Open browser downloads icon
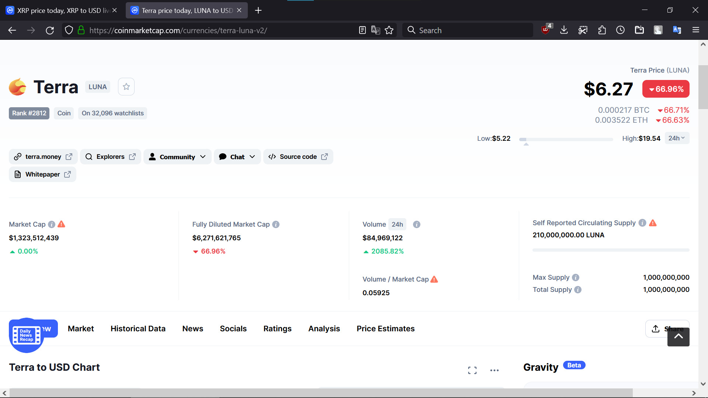708x398 pixels. click(x=564, y=30)
